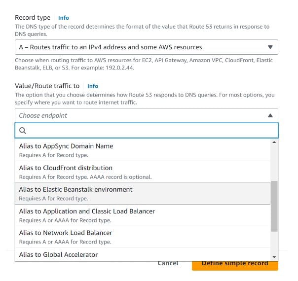The width and height of the screenshot is (298, 281).
Task: Click the scroll up arrow in endpoint list
Action: pos(274,142)
